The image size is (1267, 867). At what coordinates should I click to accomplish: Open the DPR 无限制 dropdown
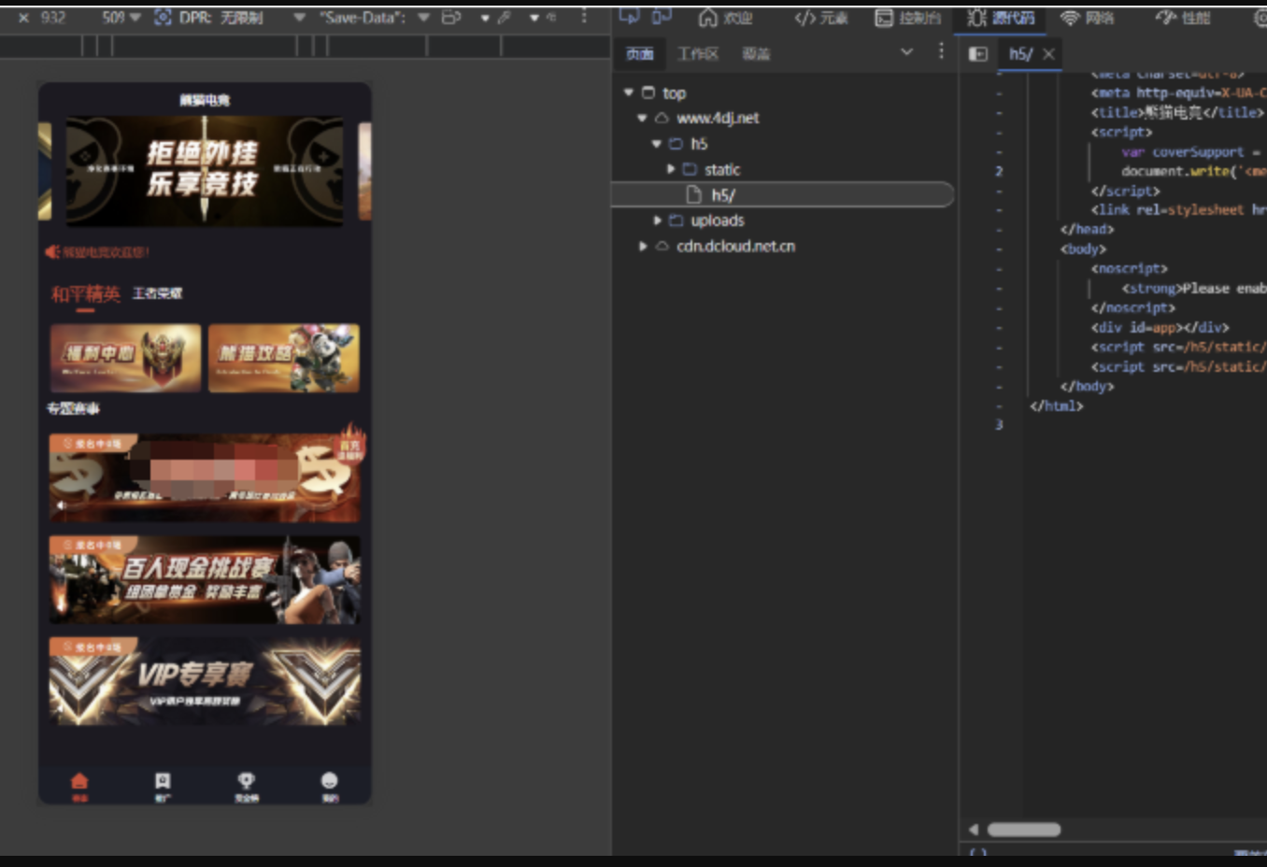pyautogui.click(x=299, y=17)
